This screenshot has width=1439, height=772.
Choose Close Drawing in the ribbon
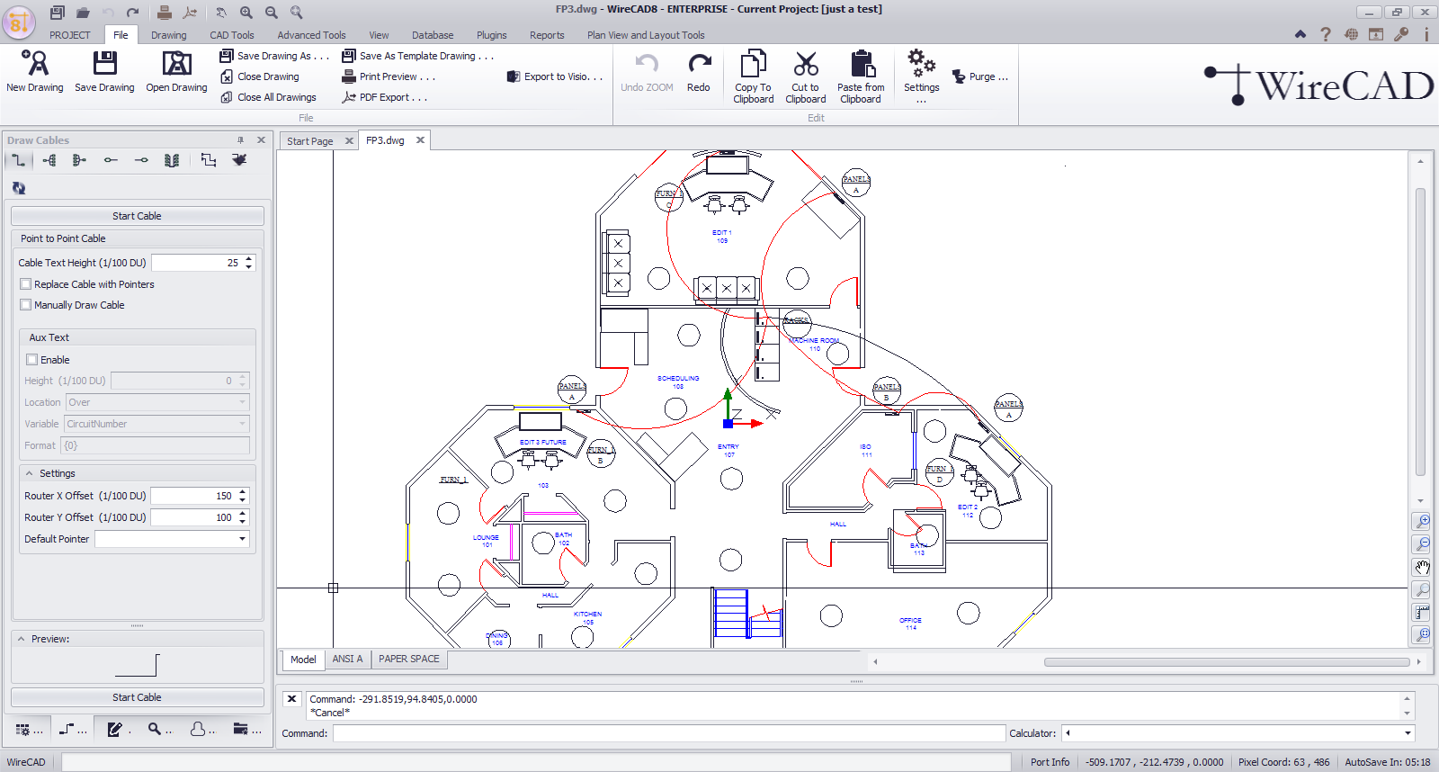[260, 76]
